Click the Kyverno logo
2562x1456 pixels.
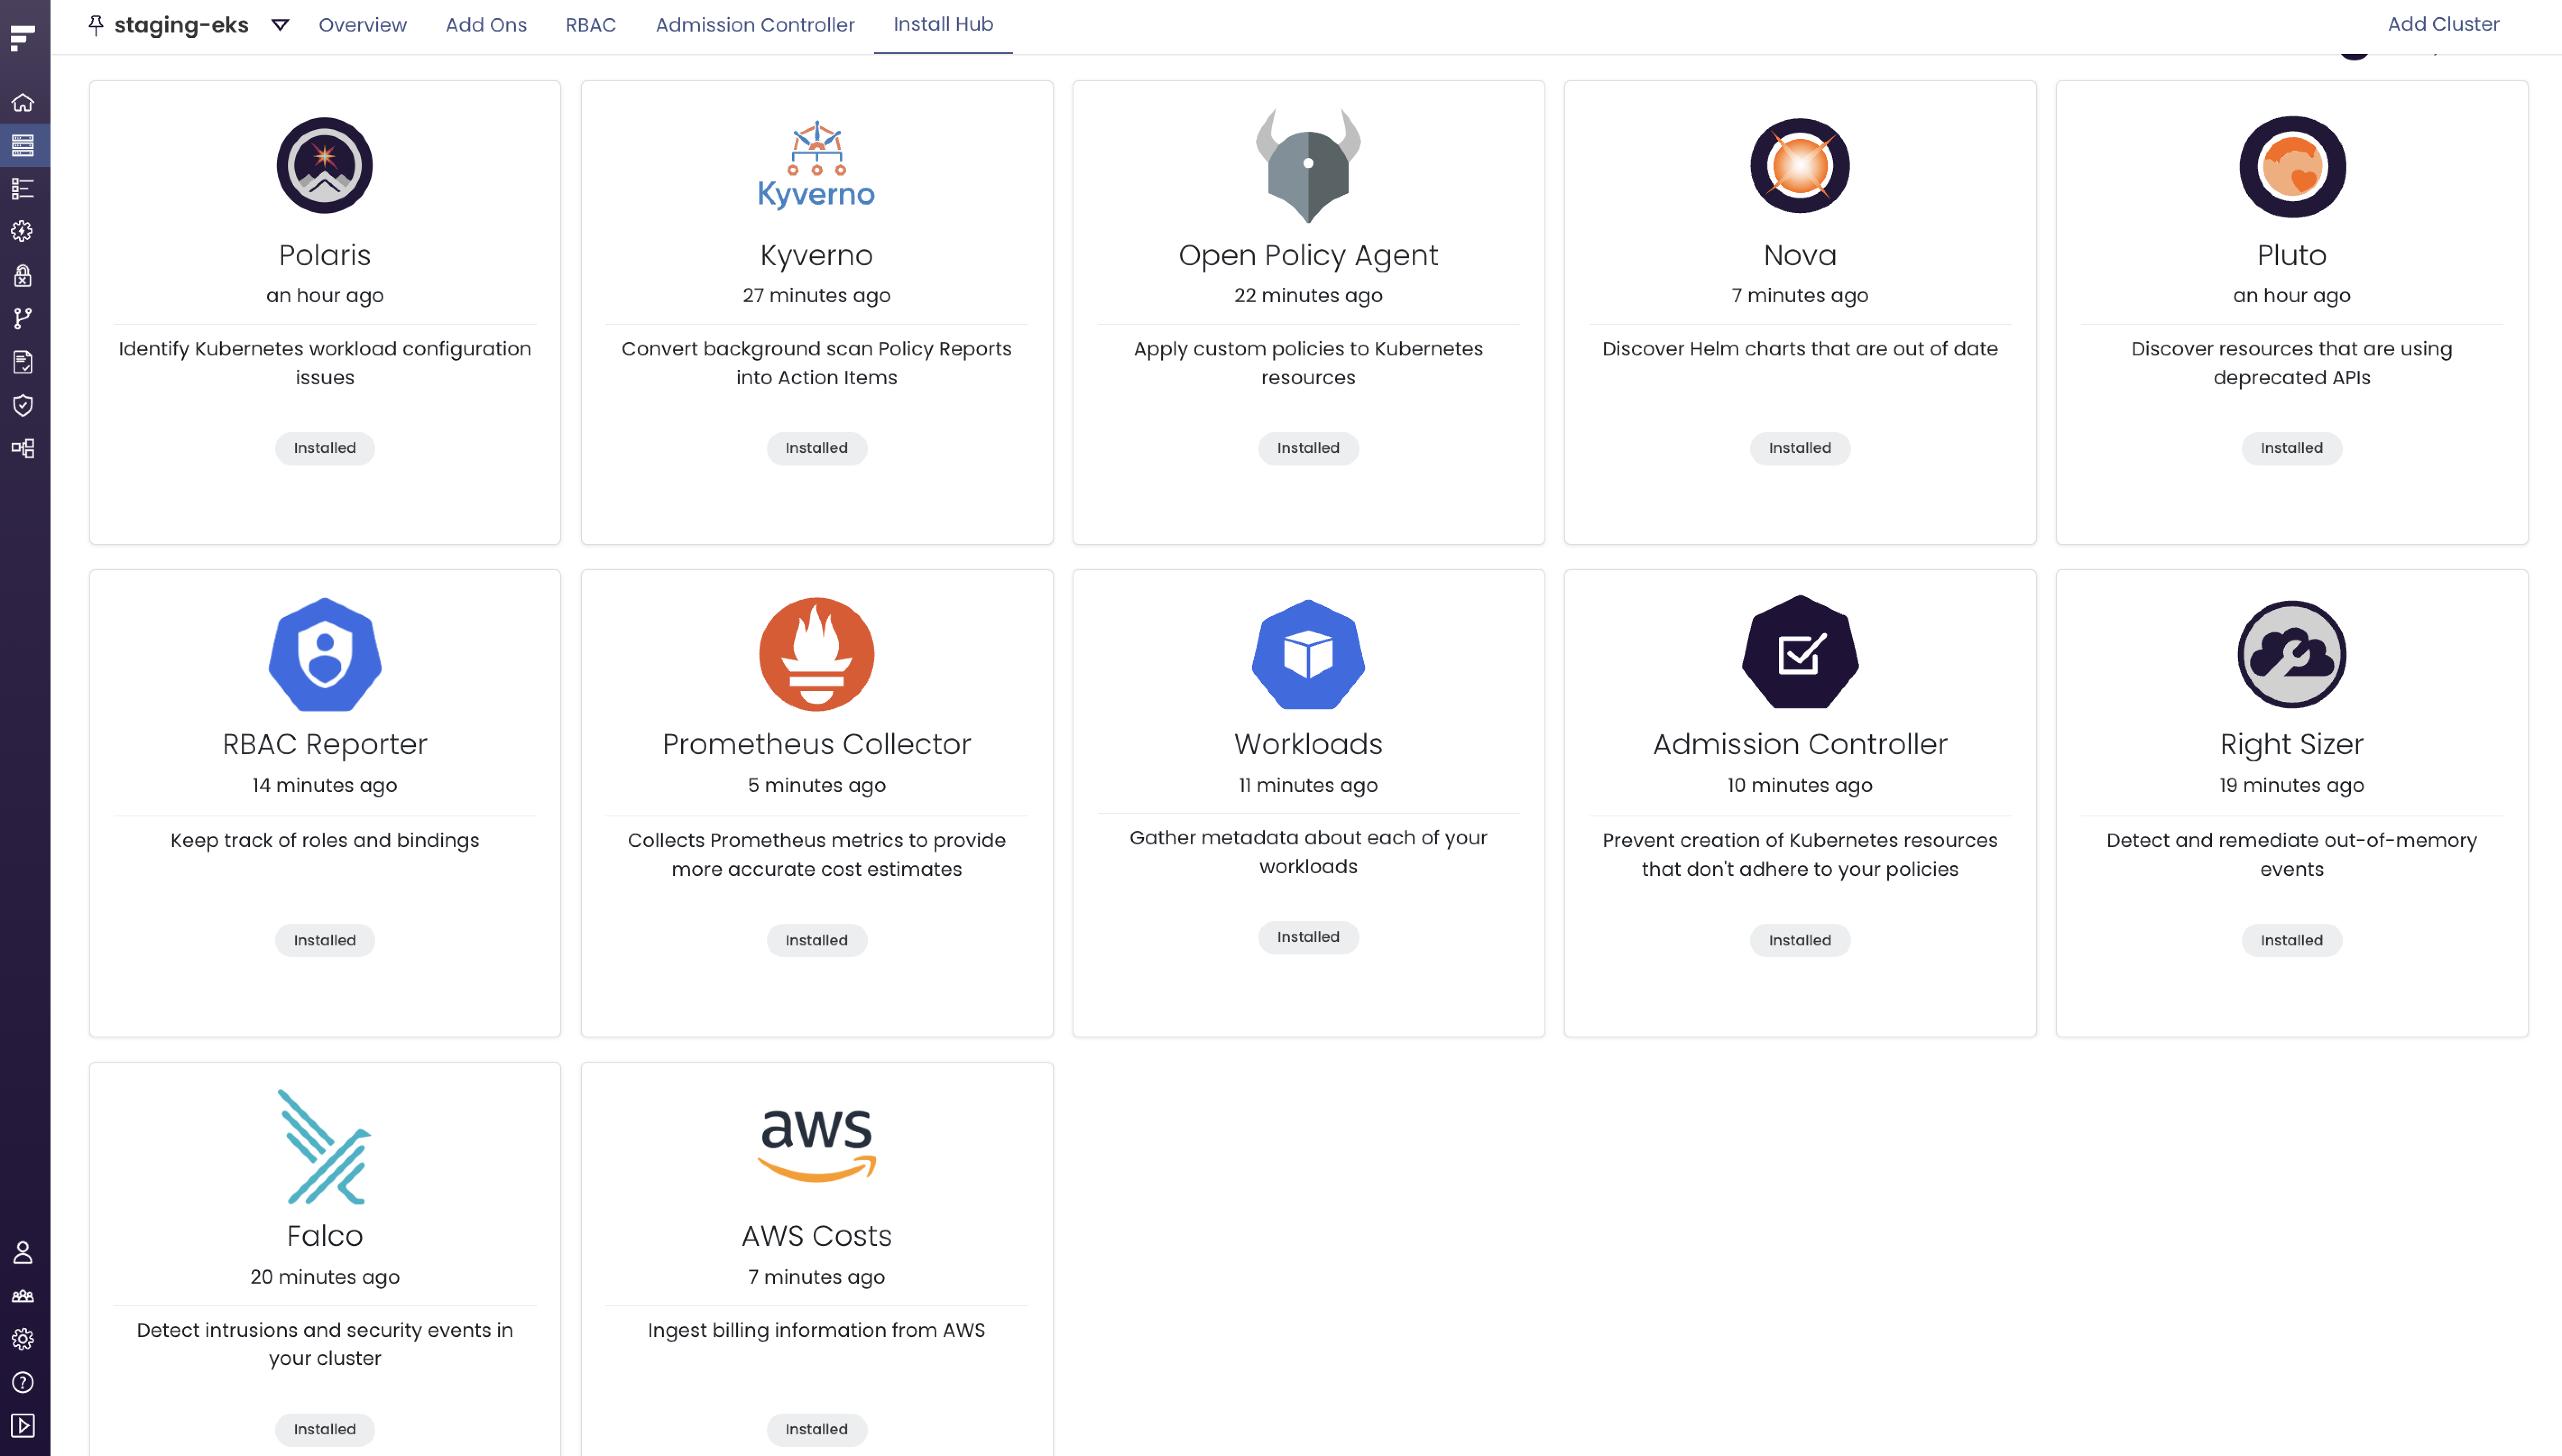(816, 165)
